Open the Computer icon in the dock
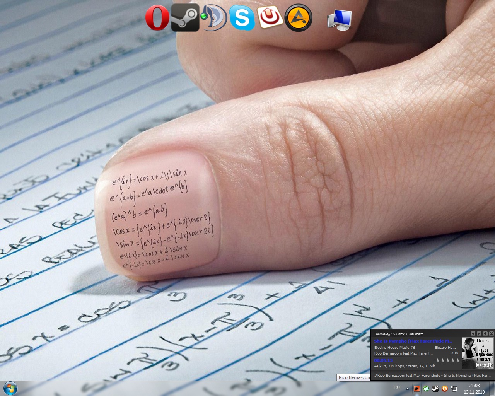 (x=340, y=19)
